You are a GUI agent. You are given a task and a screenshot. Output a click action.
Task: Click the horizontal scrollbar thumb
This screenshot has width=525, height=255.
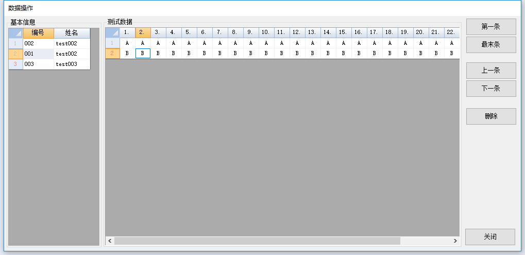257,241
